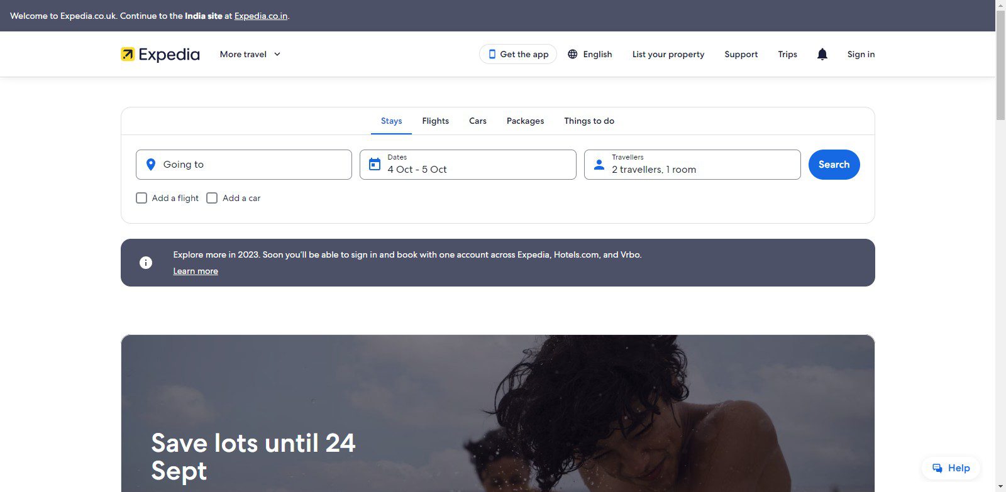Switch to the Flights tab
This screenshot has width=1006, height=492.
coord(435,121)
